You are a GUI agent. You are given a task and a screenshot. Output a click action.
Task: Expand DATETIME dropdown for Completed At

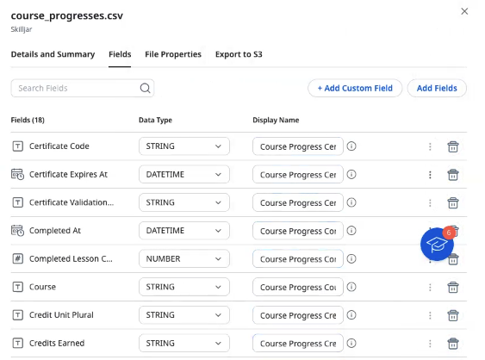click(x=184, y=231)
